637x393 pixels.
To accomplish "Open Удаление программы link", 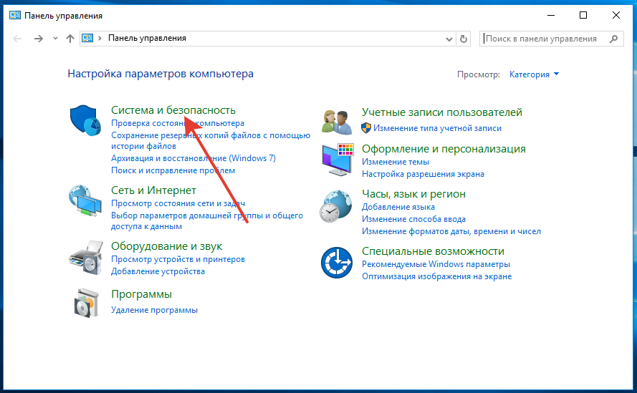I will pos(154,310).
